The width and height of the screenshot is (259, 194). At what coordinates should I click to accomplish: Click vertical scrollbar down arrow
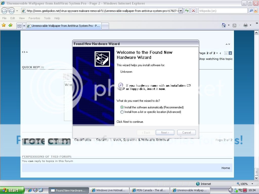click(256, 178)
